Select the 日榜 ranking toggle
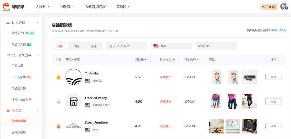This screenshot has height=139, width=291. (x=60, y=46)
